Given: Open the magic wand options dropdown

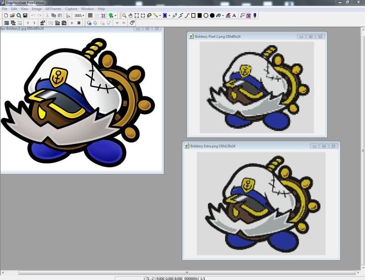Looking at the screenshot, I should tap(160, 16).
